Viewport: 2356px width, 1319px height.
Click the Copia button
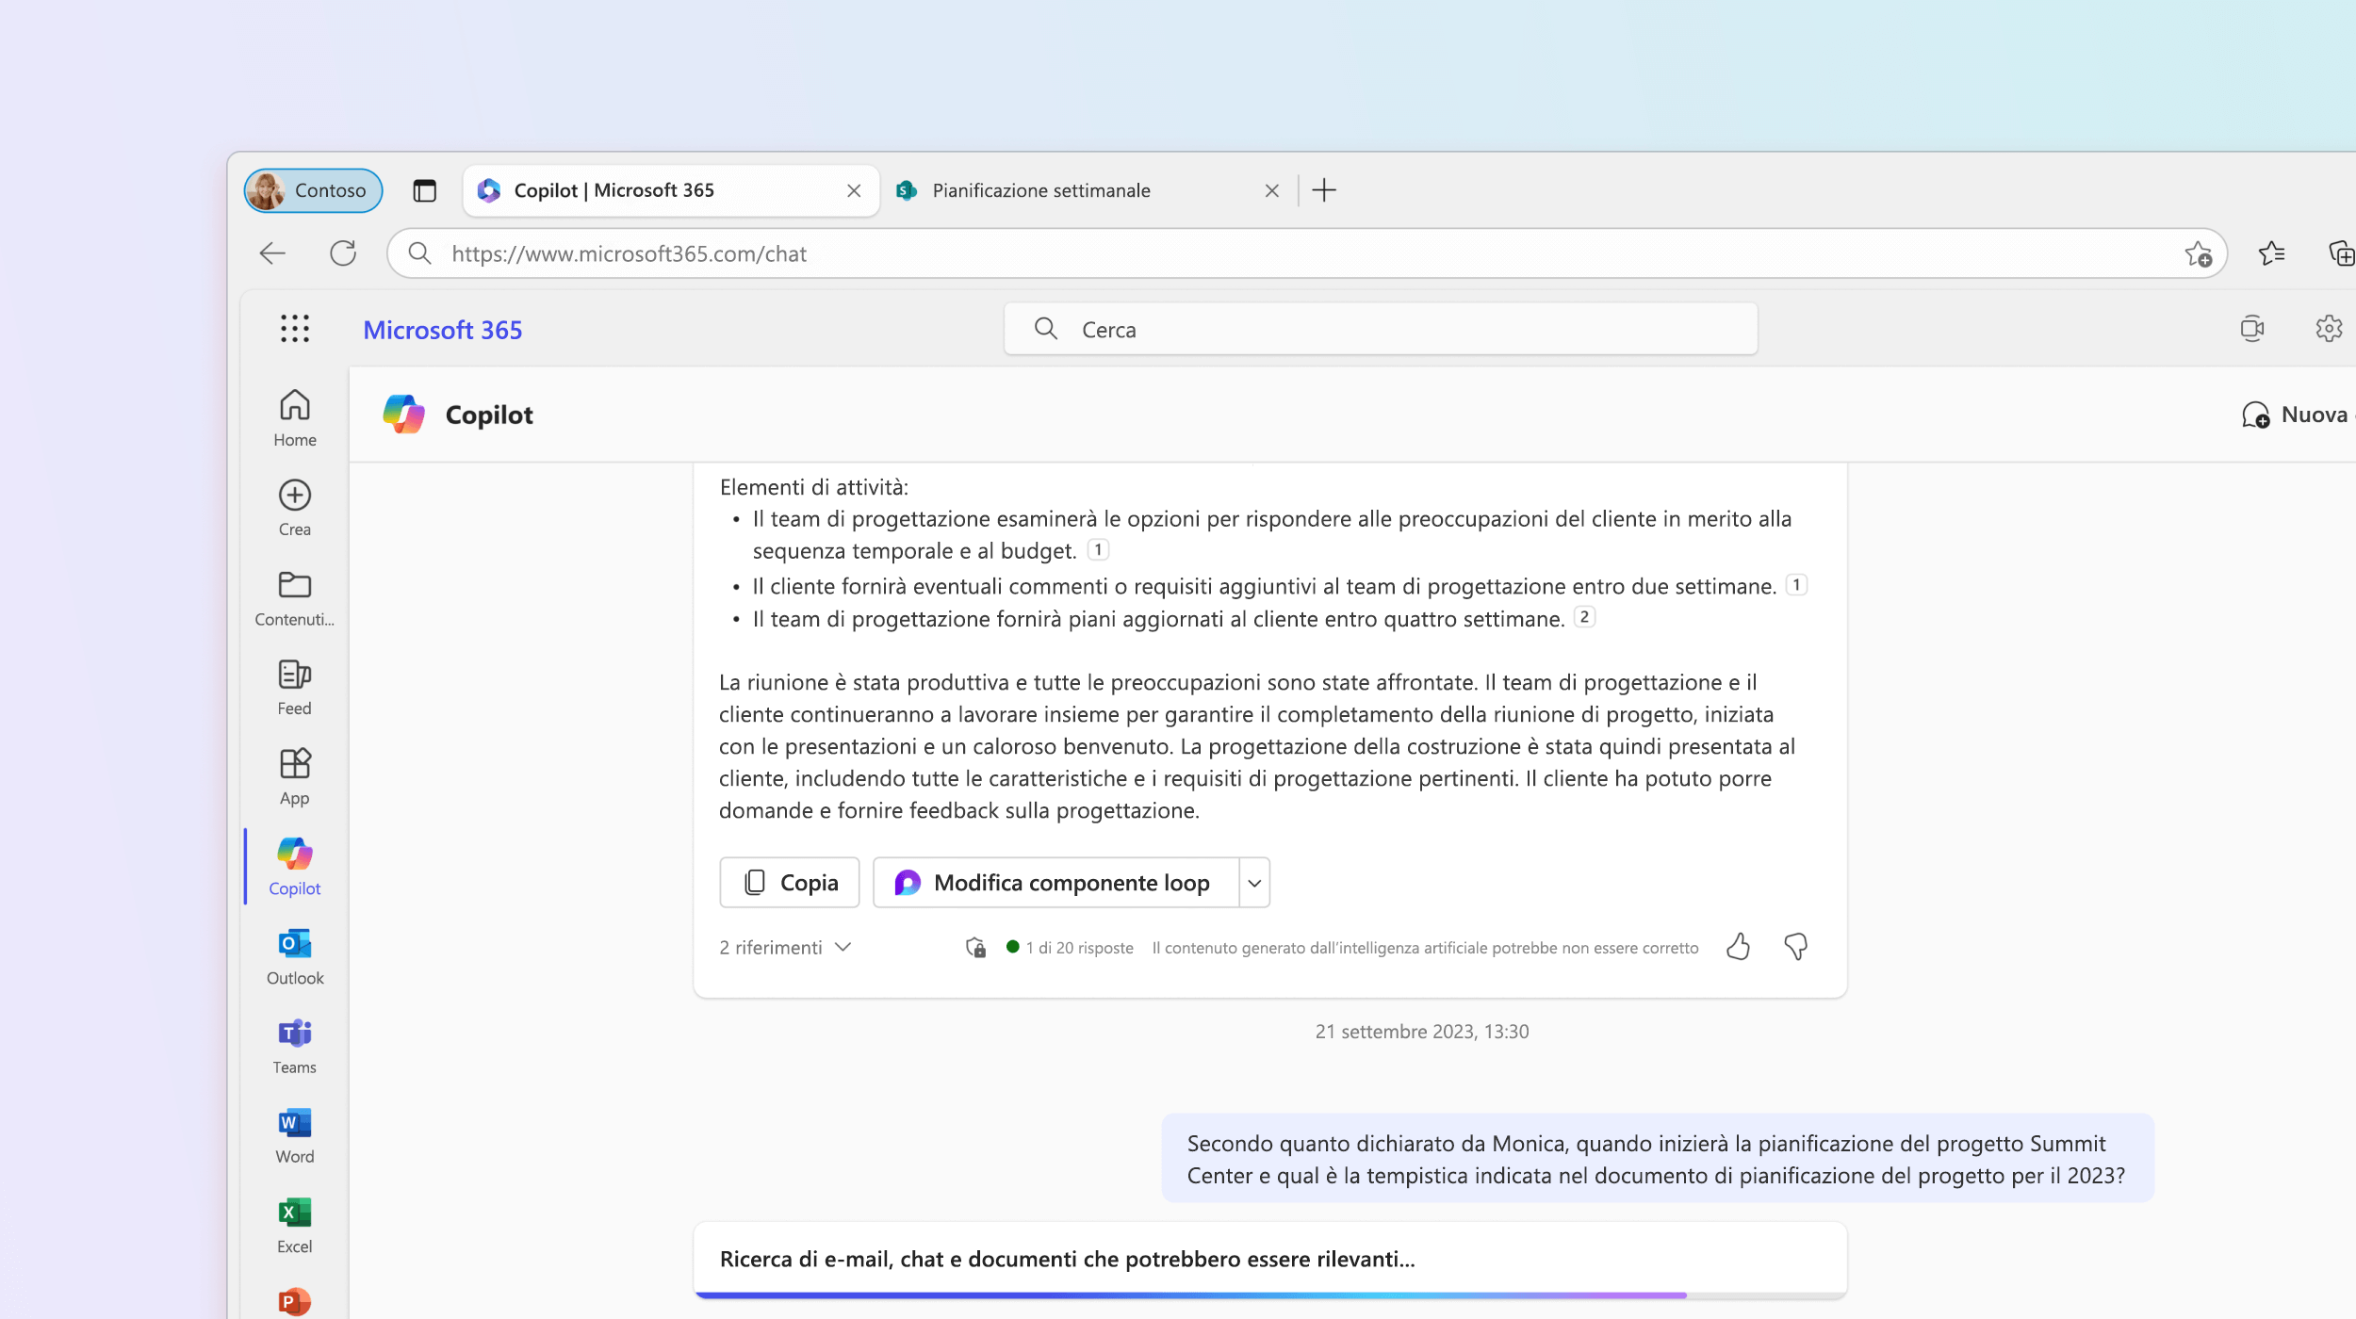pos(790,883)
